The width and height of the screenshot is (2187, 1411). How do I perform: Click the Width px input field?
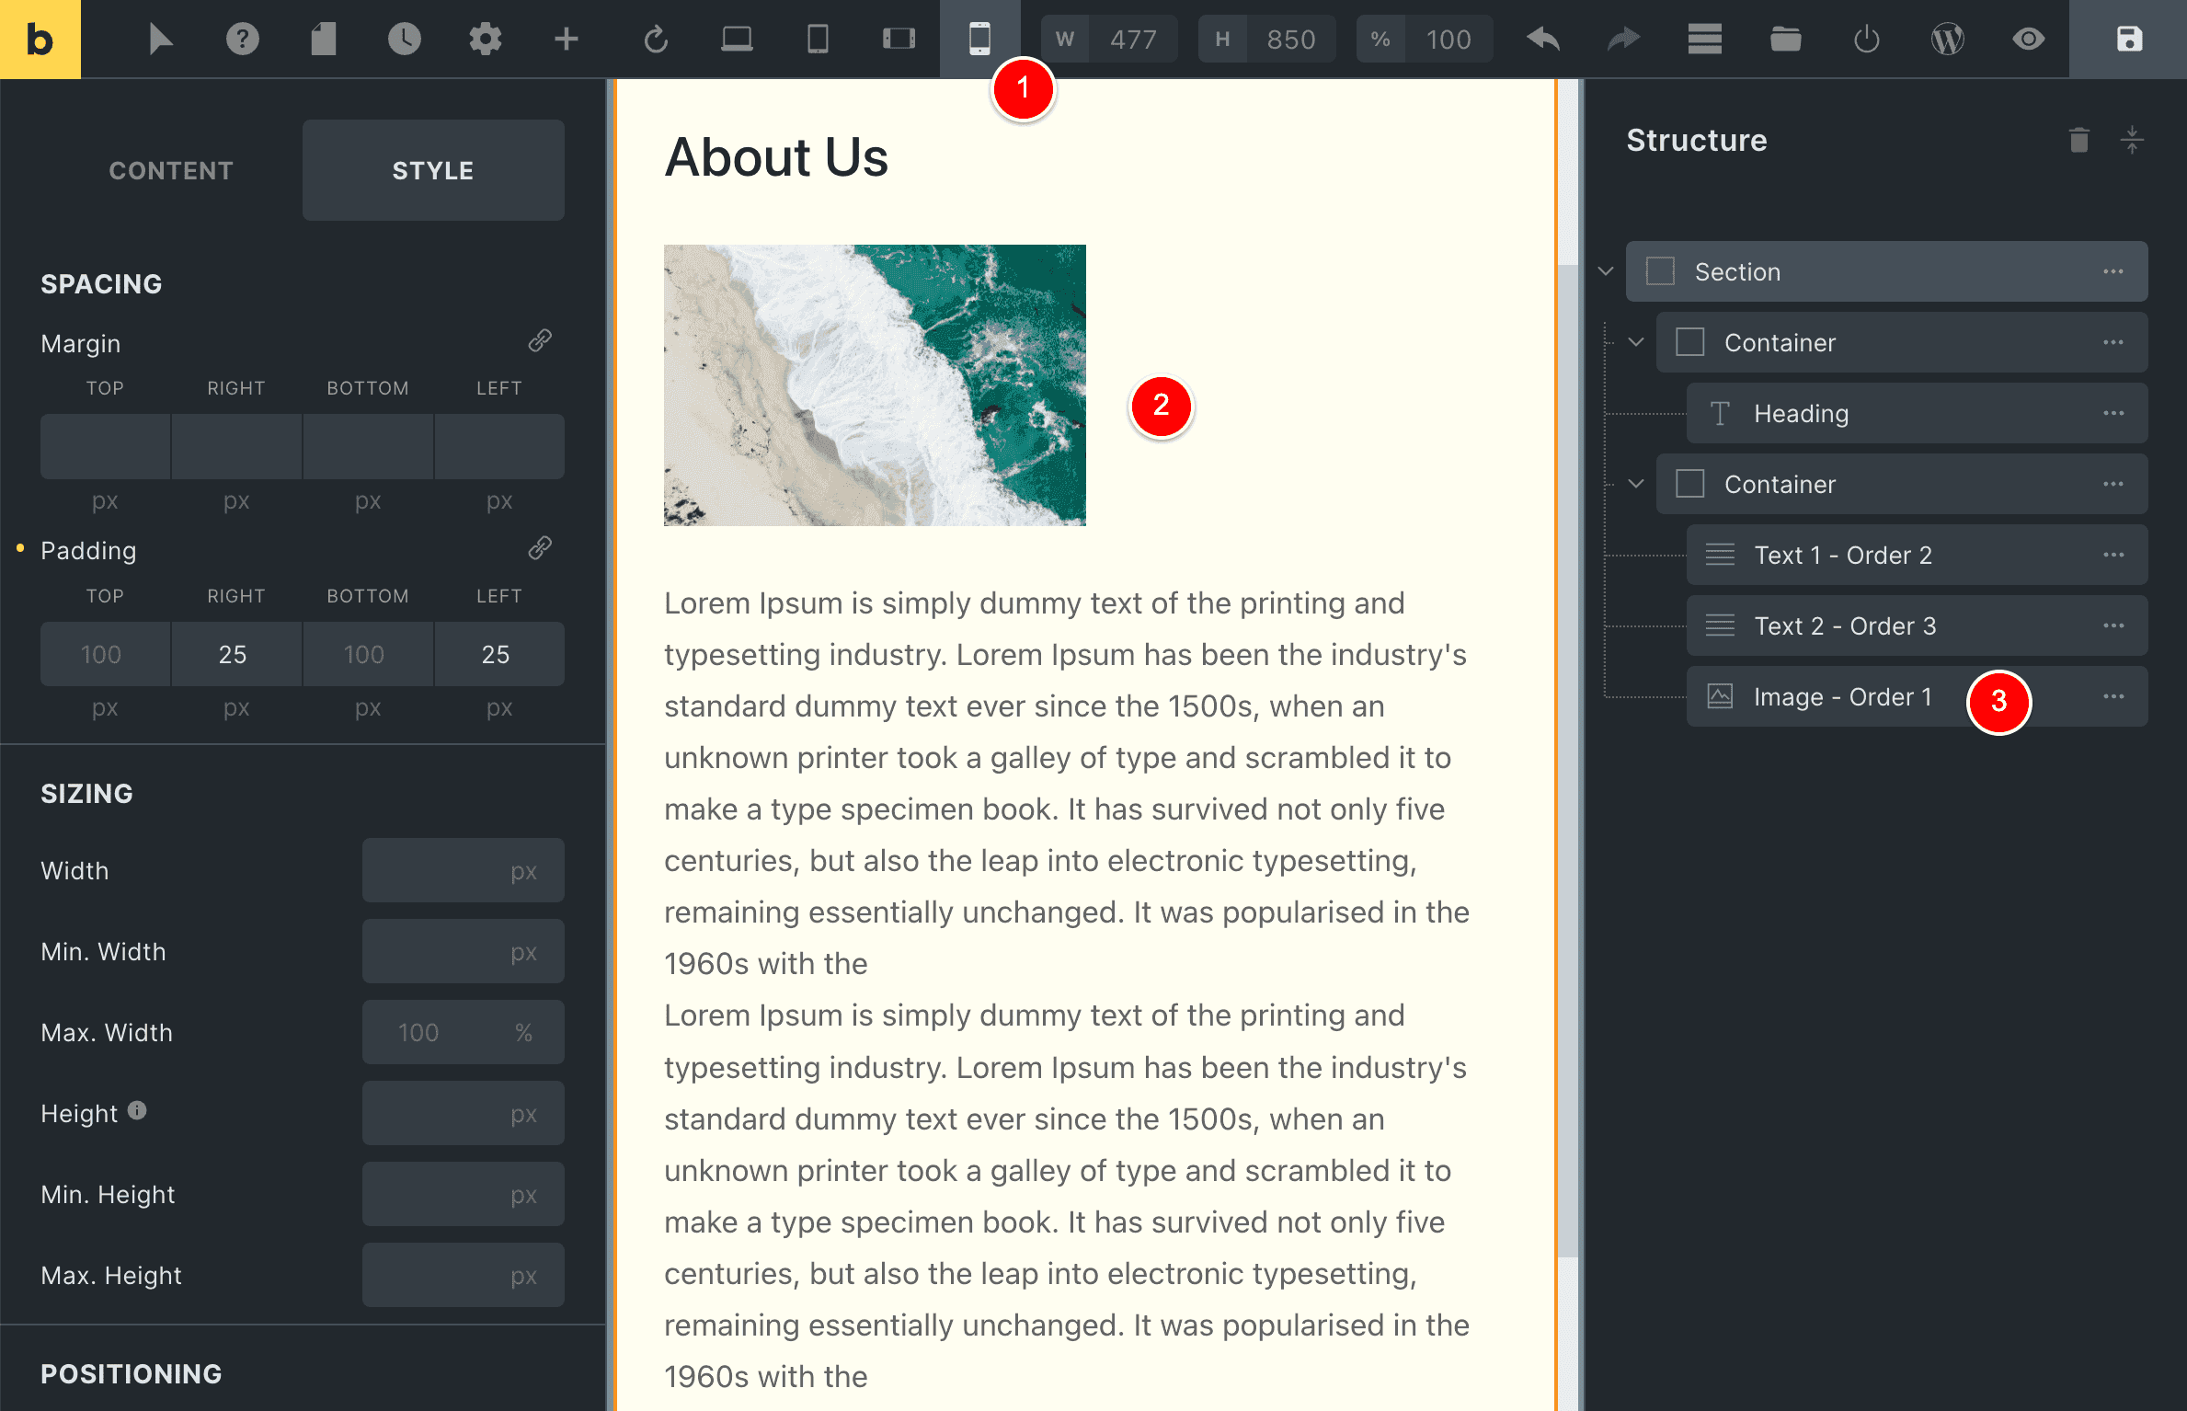(x=463, y=870)
